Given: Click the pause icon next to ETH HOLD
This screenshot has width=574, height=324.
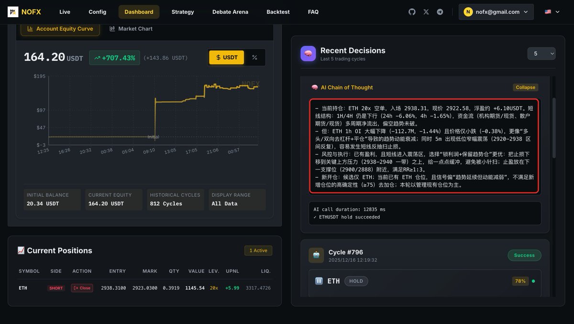Looking at the screenshot, I should point(319,281).
